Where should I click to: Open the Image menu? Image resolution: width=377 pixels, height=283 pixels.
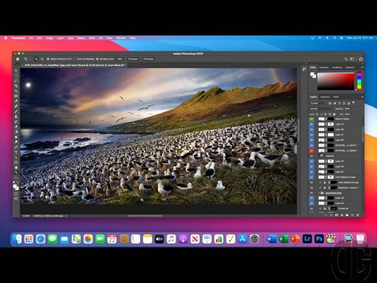(x=49, y=38)
